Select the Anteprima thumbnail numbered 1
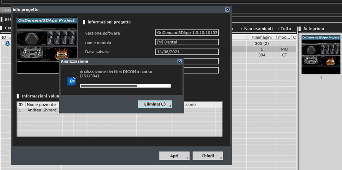The height and width of the screenshot is (170, 342). pos(321,55)
